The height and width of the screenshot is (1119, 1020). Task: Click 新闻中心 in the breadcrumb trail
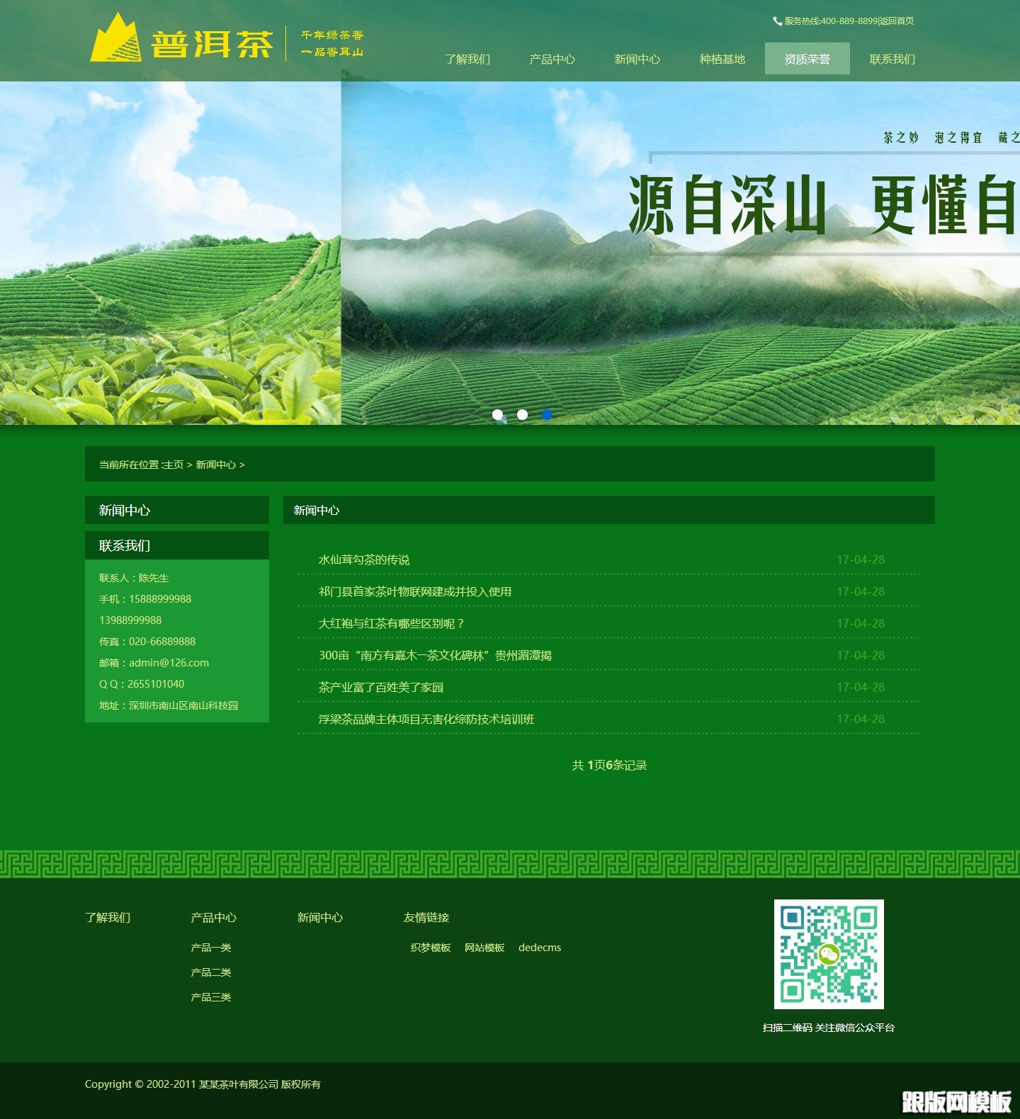tap(216, 465)
